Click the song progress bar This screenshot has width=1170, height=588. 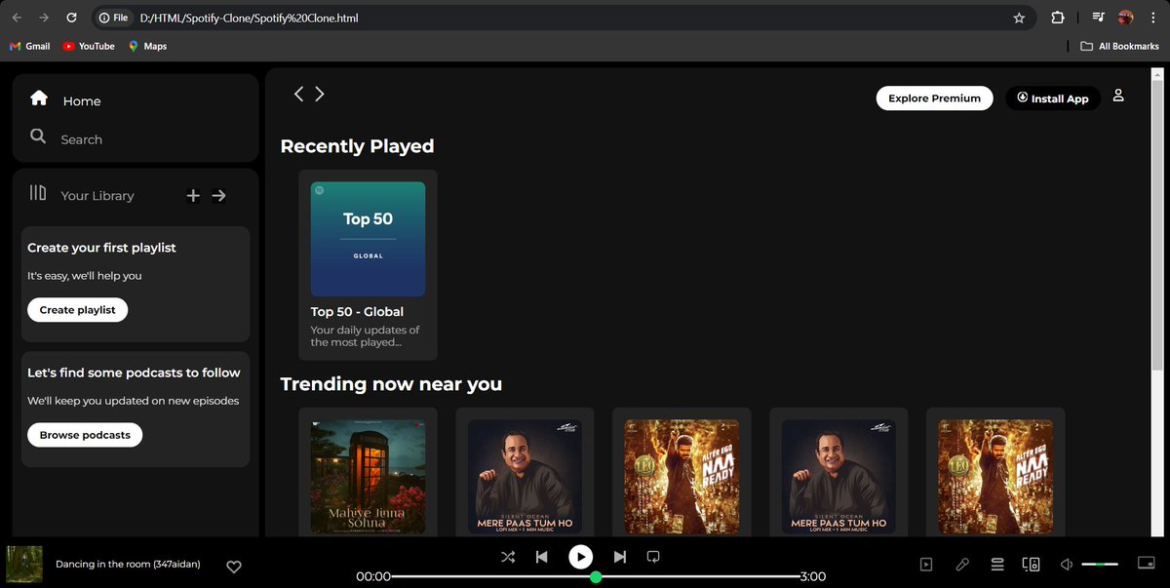click(x=596, y=577)
